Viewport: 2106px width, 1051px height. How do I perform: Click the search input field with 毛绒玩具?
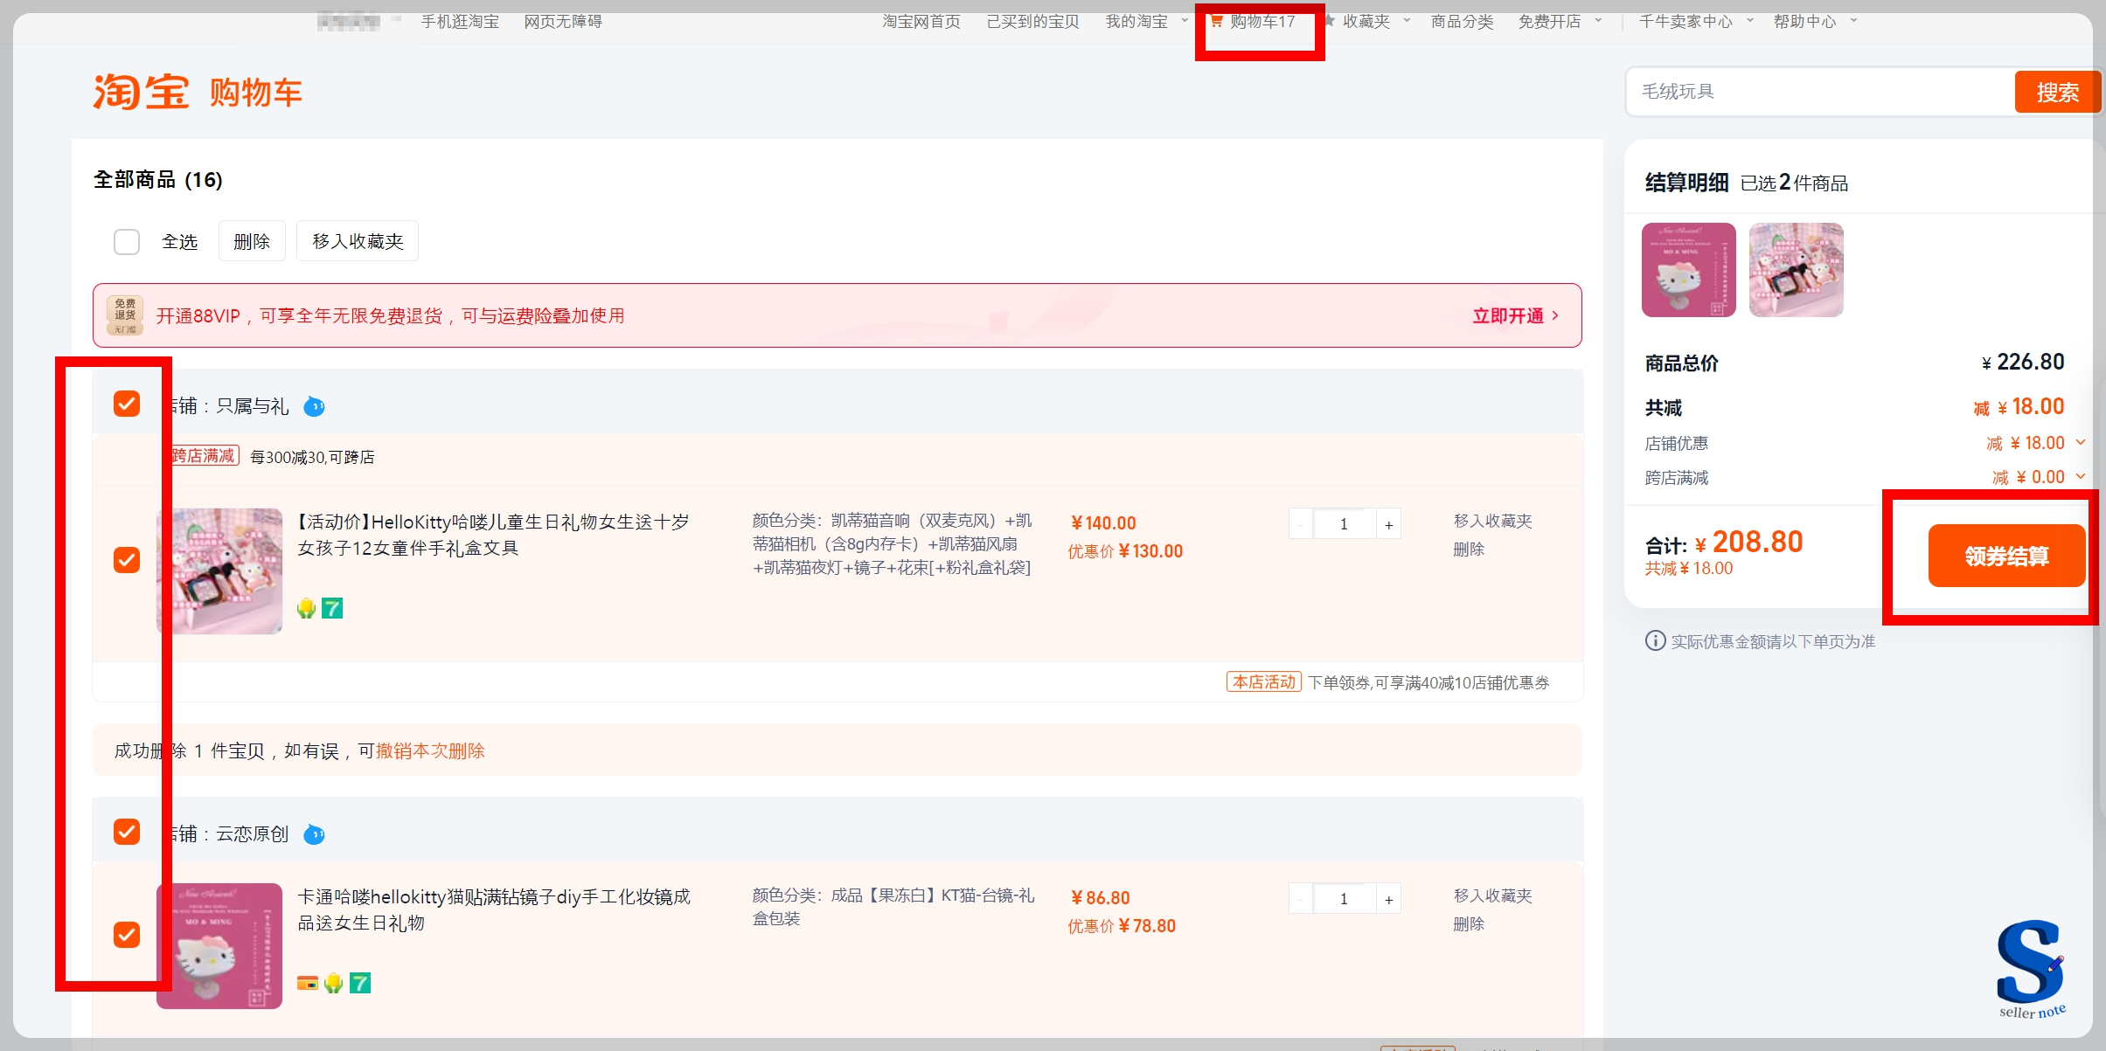tap(1818, 92)
